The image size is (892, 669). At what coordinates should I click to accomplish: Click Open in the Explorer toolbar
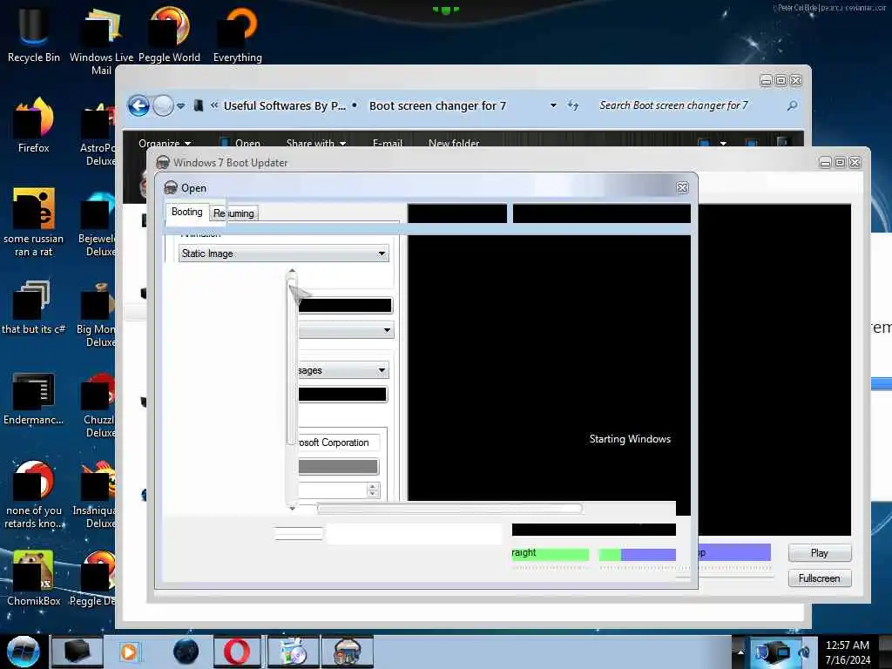point(241,143)
